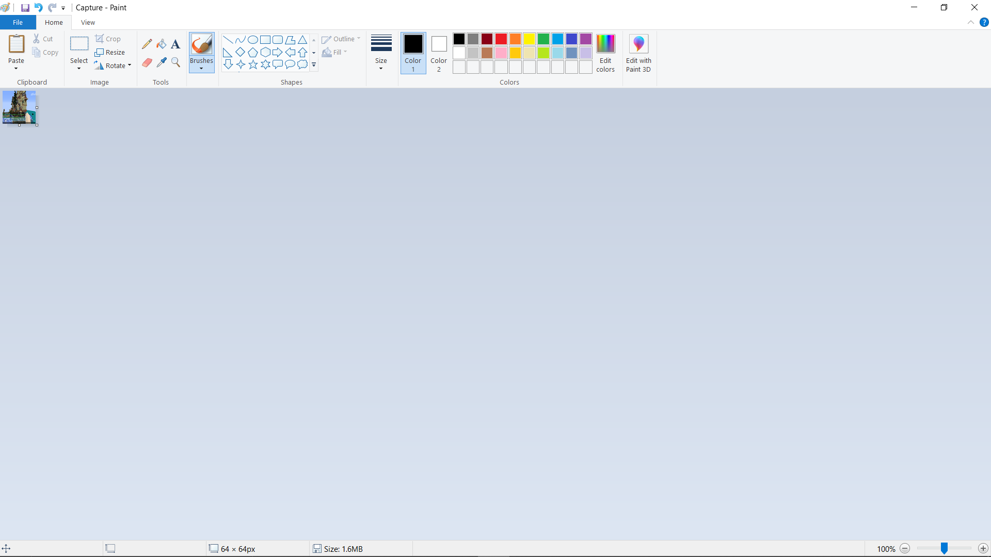The image size is (991, 557).
Task: Collapse the ribbon with the arrow
Action: point(970,22)
